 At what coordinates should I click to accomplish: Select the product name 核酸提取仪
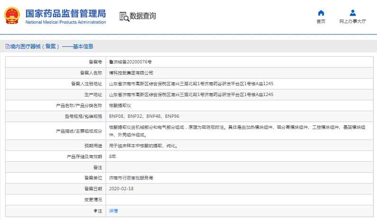120,106
